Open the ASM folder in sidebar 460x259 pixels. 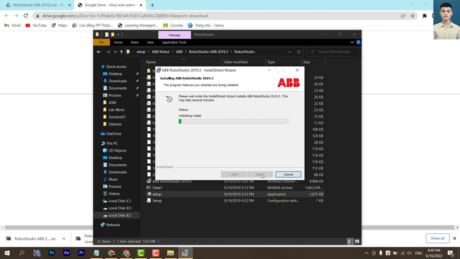(x=112, y=103)
